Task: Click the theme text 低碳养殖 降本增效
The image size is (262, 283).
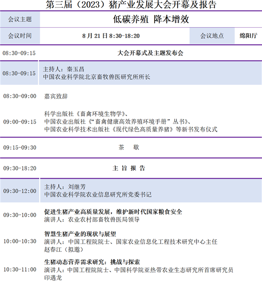Action: [151, 20]
